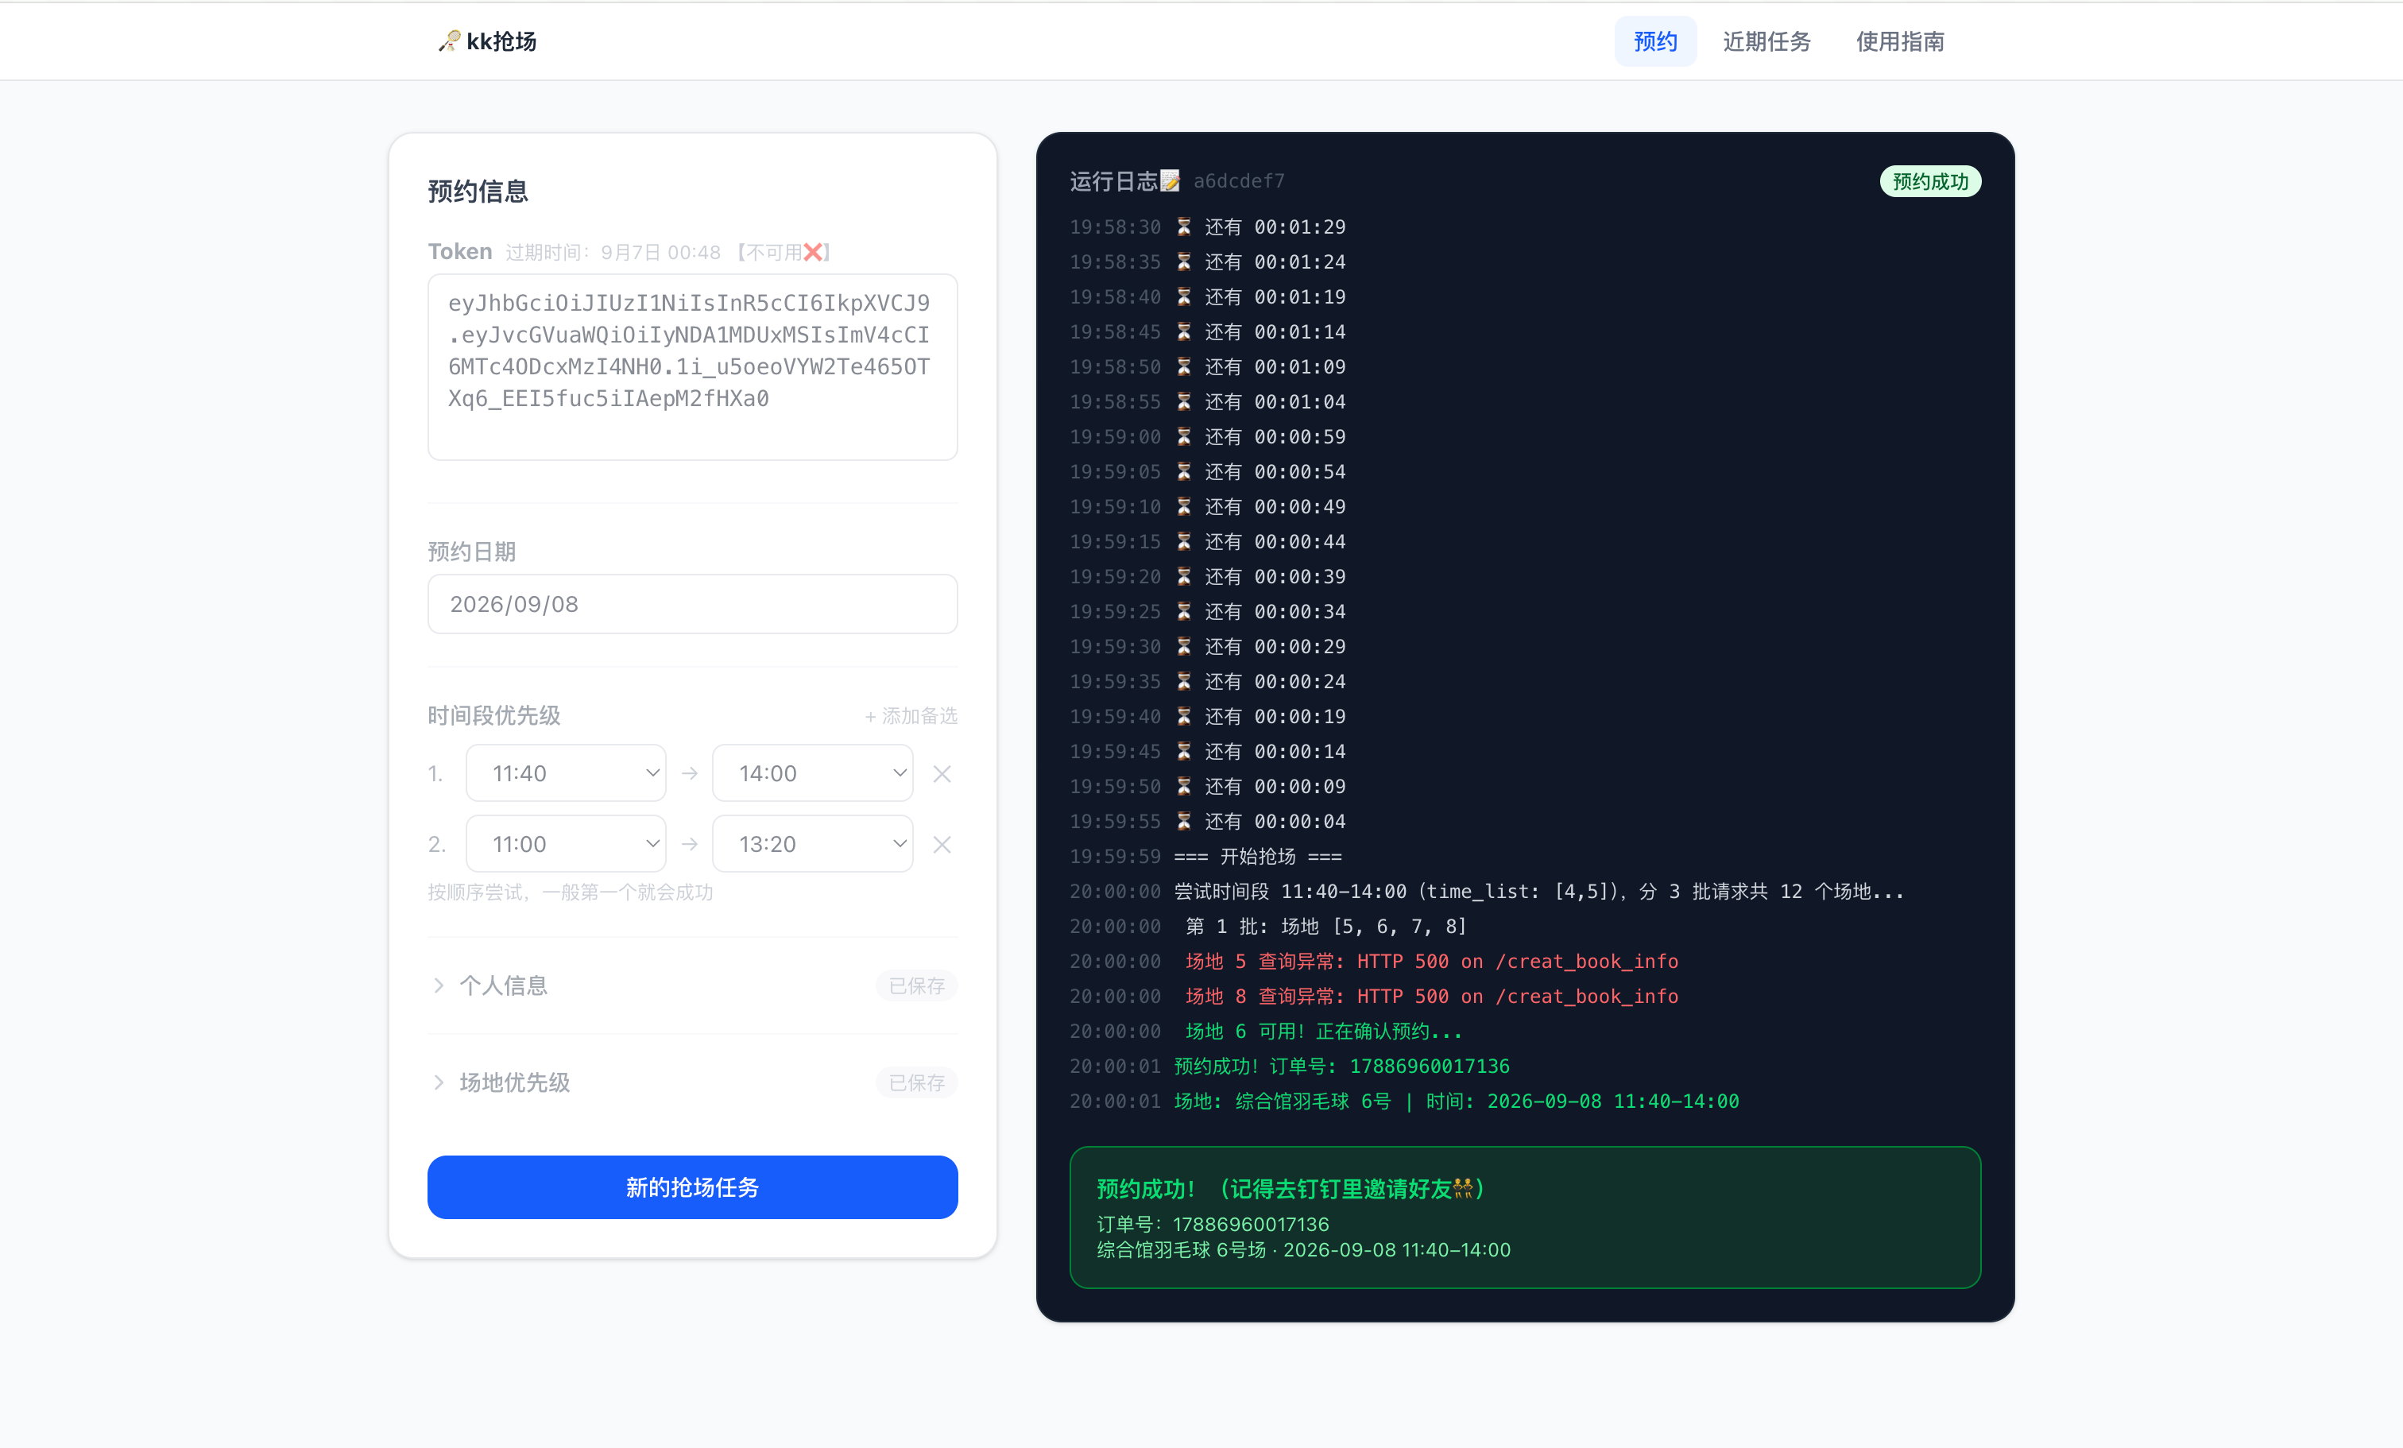The image size is (2403, 1448).
Task: Click the 场地 6 可用 log line
Action: (x=1323, y=1032)
